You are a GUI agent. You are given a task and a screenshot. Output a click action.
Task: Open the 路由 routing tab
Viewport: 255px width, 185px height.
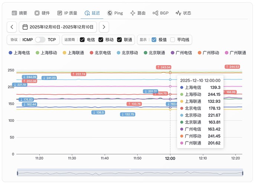click(x=138, y=13)
